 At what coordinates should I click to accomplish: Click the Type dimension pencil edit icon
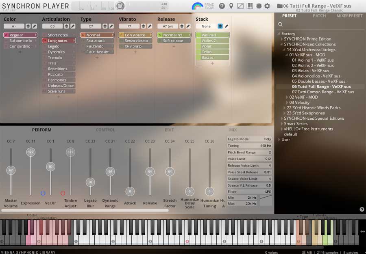point(111,26)
